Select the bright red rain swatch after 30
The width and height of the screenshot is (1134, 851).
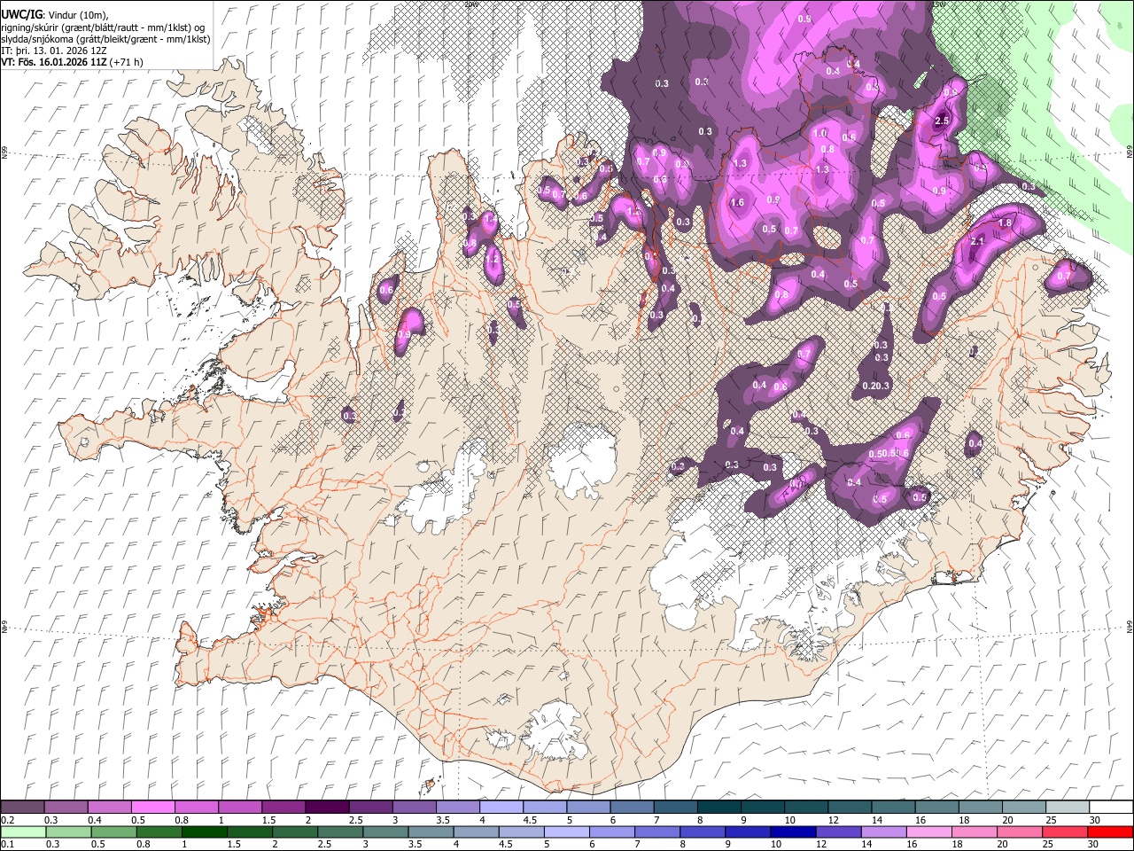pyautogui.click(x=1109, y=832)
